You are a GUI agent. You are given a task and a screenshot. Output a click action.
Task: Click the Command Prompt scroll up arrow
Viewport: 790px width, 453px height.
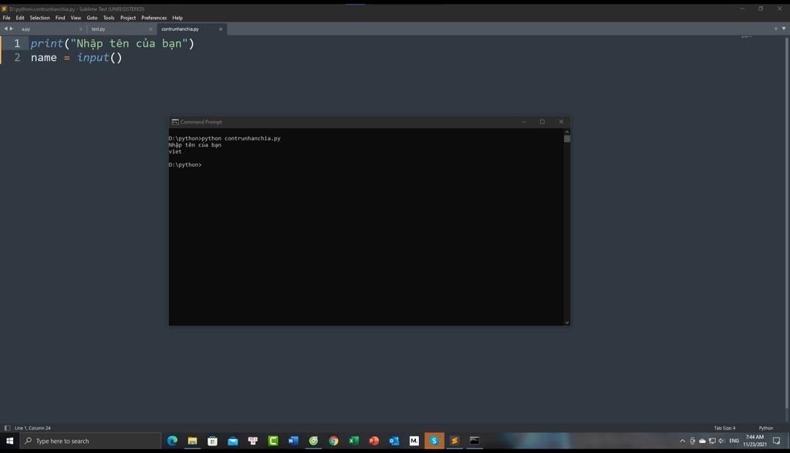pyautogui.click(x=567, y=131)
